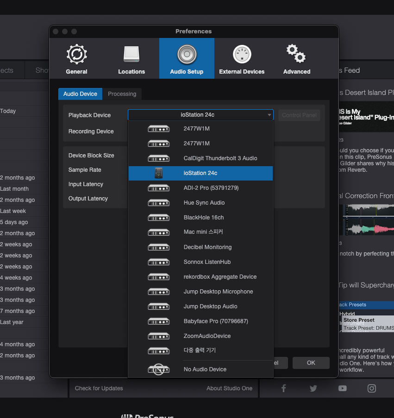The width and height of the screenshot is (394, 418).
Task: Click the Hue Sync Audio interface icon
Action: [159, 203]
